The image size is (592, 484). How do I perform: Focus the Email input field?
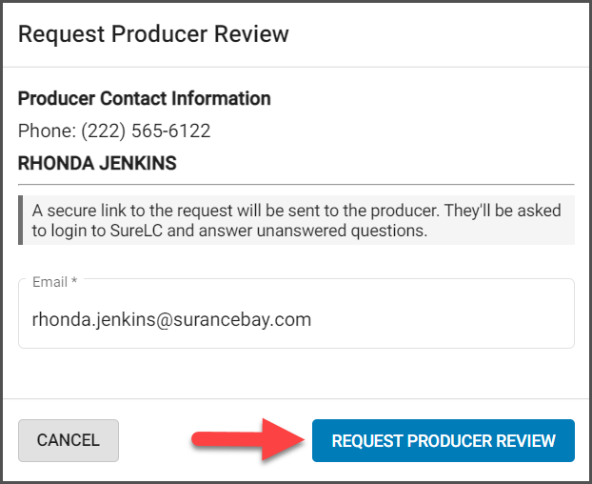(x=296, y=313)
